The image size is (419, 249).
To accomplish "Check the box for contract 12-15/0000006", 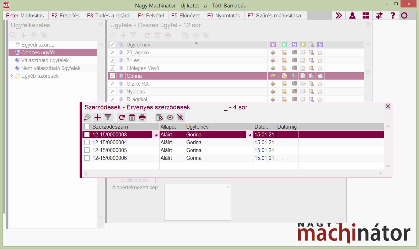I will click(x=87, y=158).
